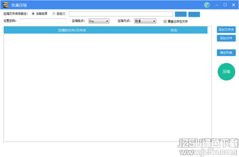Screen dimensions: 239x157
Task: Focus the custom save path input field
Action: (121, 14)
